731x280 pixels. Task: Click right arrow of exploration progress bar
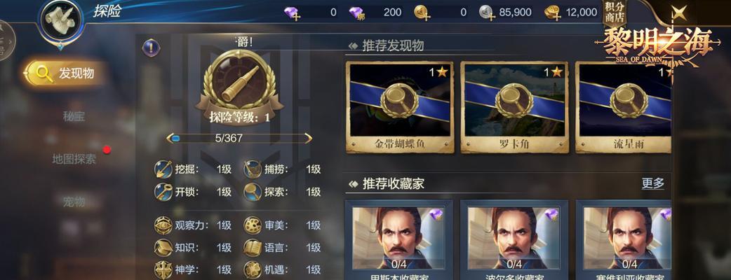coord(308,138)
